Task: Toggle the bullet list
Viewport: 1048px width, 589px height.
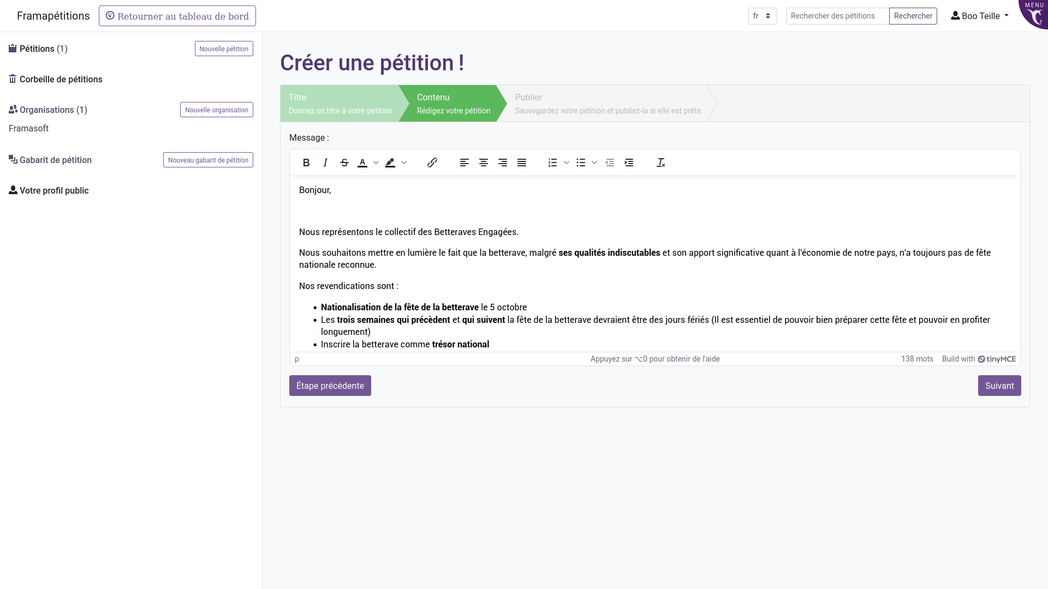Action: [x=581, y=163]
